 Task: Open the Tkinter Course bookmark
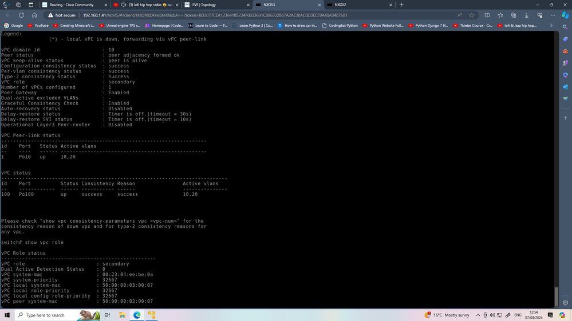(473, 26)
